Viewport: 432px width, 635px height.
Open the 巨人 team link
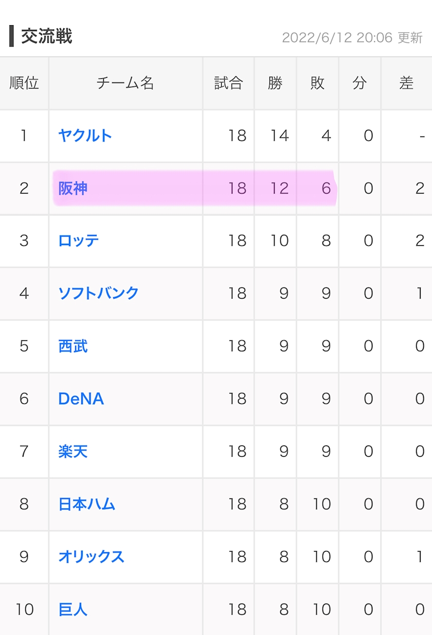click(x=73, y=609)
